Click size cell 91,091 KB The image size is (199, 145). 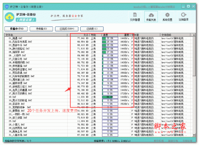pos(83,111)
